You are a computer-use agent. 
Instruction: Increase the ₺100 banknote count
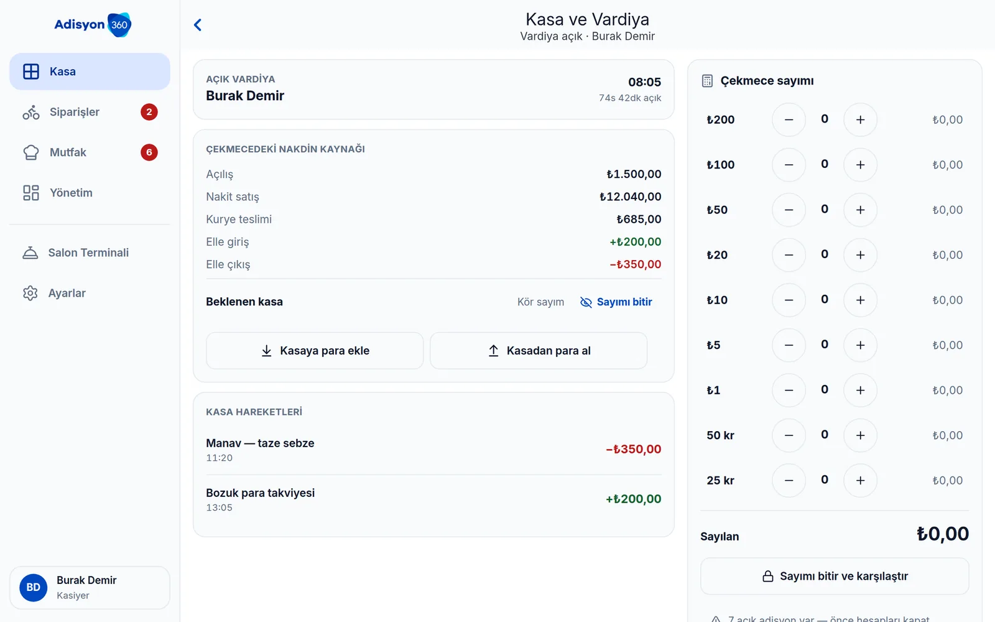(861, 165)
